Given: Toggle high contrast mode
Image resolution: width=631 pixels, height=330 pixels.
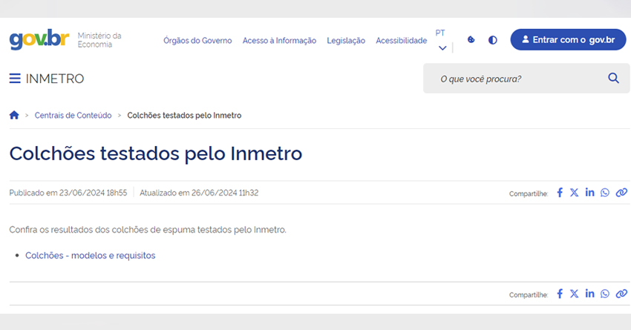Looking at the screenshot, I should tap(493, 40).
